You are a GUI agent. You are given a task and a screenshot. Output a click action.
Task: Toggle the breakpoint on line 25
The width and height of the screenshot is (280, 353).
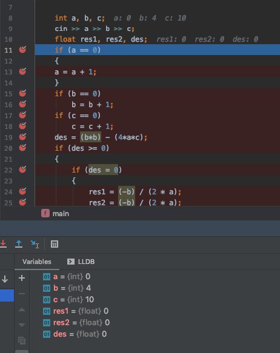point(22,202)
